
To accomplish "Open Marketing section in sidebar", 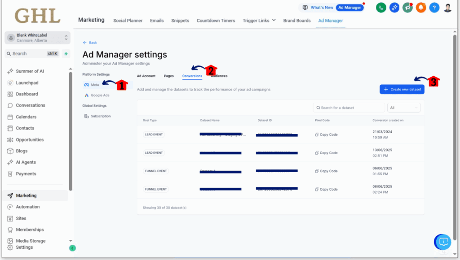I will click(36, 195).
